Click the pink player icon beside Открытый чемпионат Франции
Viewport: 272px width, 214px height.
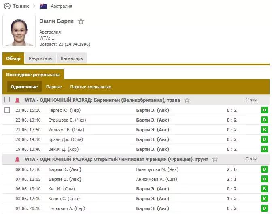17,159
